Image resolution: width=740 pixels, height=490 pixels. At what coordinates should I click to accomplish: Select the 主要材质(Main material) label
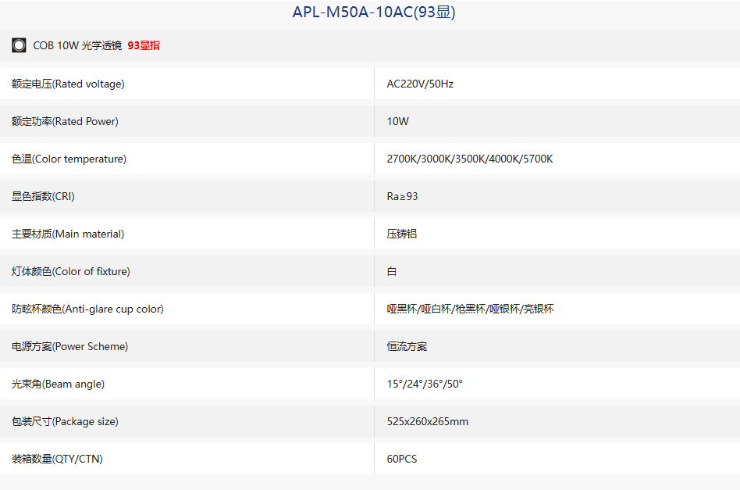click(x=68, y=234)
